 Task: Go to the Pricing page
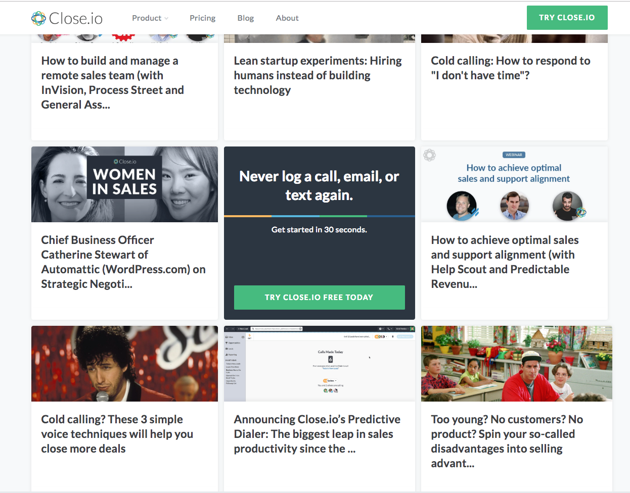202,18
